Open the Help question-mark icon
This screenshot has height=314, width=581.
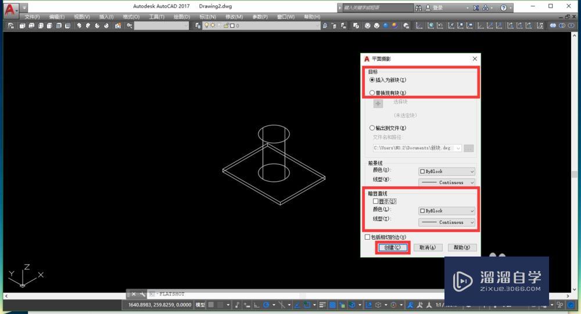(x=504, y=8)
